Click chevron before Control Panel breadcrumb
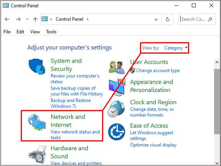Screen dimensions: 221x166 (51, 19)
